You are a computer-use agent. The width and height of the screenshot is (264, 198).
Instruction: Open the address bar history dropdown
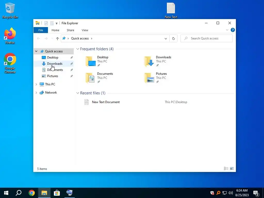[x=166, y=39]
